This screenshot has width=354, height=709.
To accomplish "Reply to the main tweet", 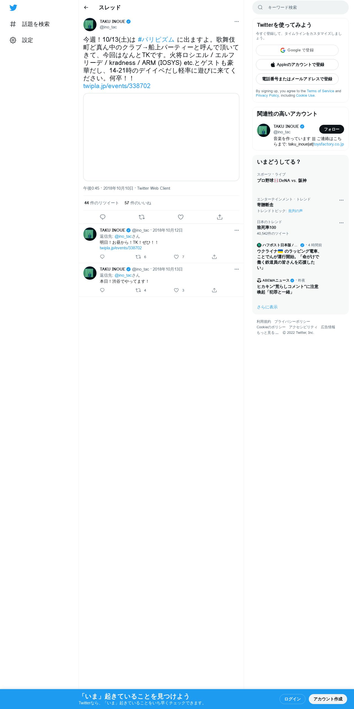I will 103,217.
